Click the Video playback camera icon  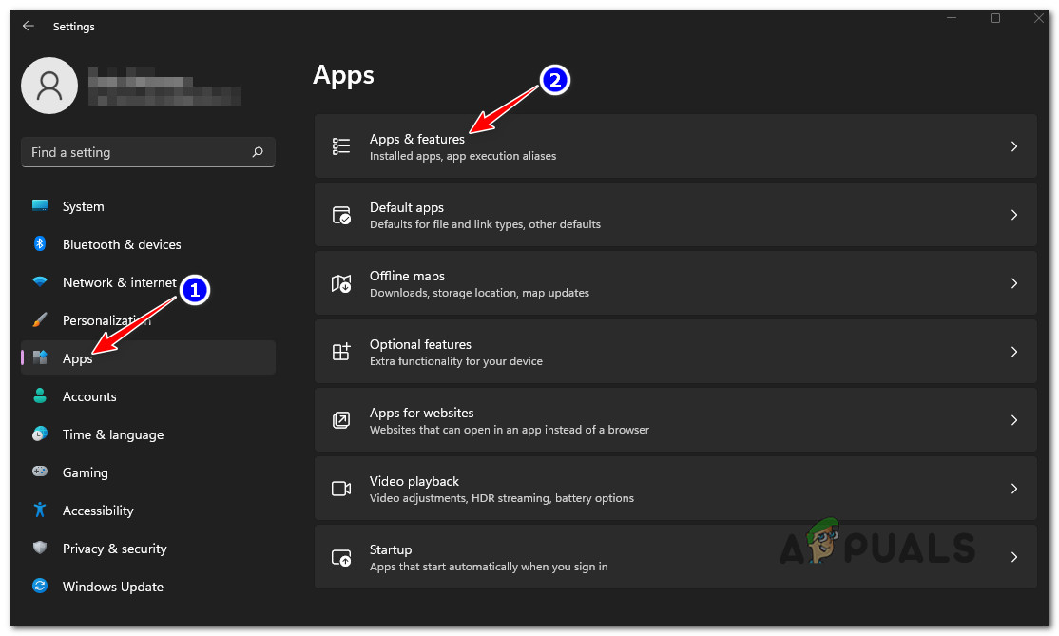[x=341, y=489]
